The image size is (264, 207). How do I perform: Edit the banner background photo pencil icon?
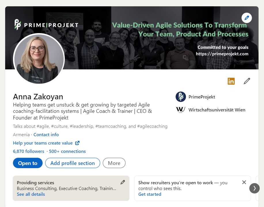coord(247,18)
